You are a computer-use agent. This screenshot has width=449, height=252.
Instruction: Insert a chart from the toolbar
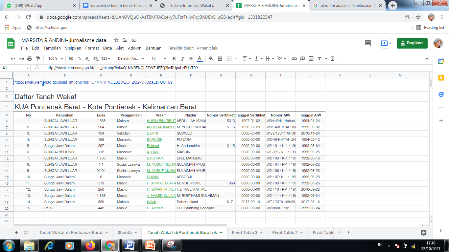pos(311,59)
